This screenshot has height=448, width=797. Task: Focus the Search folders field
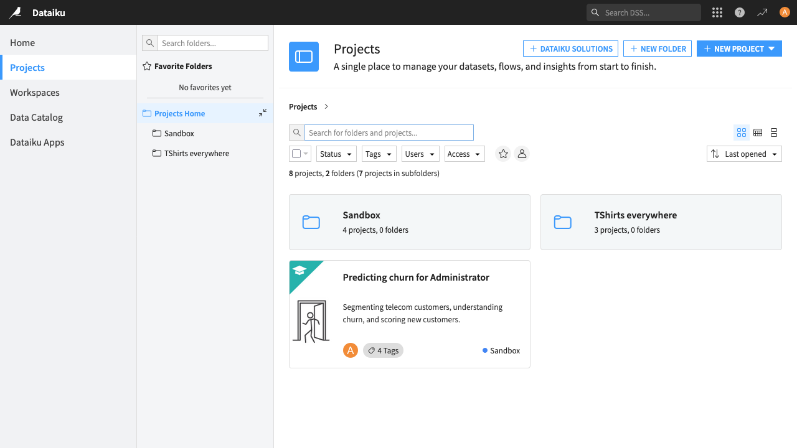click(213, 43)
